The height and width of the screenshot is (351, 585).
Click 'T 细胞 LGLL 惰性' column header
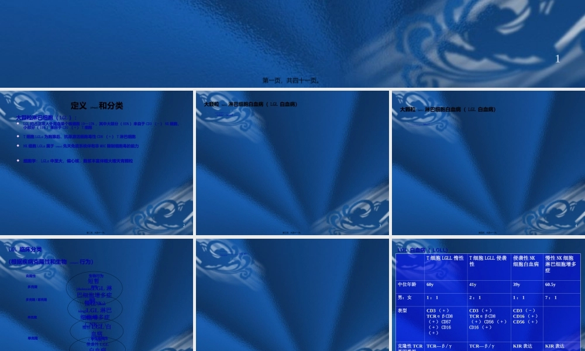(445, 258)
